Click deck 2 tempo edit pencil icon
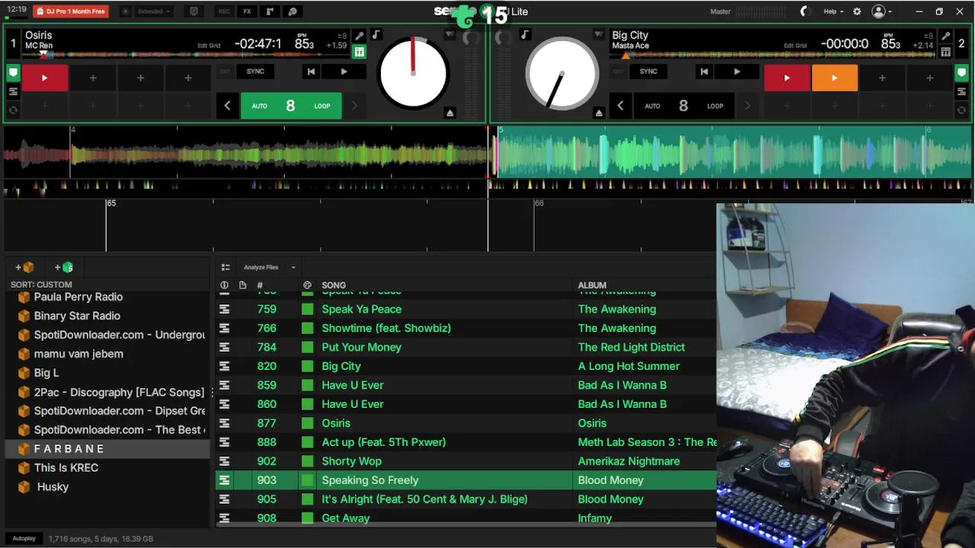Viewport: 975px width, 548px height. pos(945,36)
